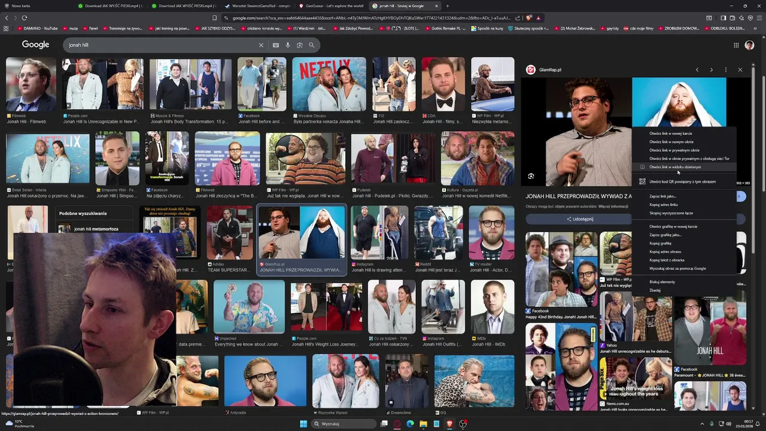Open the on-screen keyboard icon in search bar
The width and height of the screenshot is (766, 431).
tap(275, 45)
